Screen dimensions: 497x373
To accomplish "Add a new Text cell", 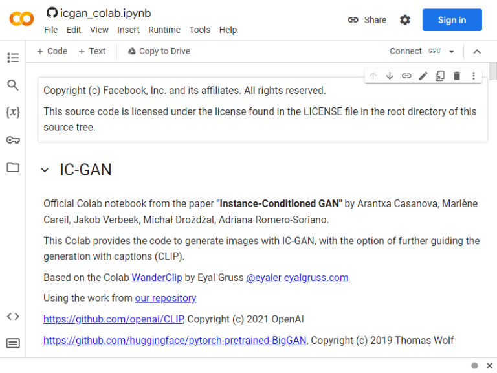I will (92, 51).
